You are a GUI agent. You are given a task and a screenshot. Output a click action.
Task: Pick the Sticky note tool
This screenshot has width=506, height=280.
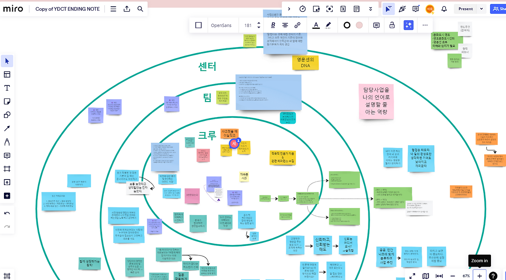pos(7,101)
